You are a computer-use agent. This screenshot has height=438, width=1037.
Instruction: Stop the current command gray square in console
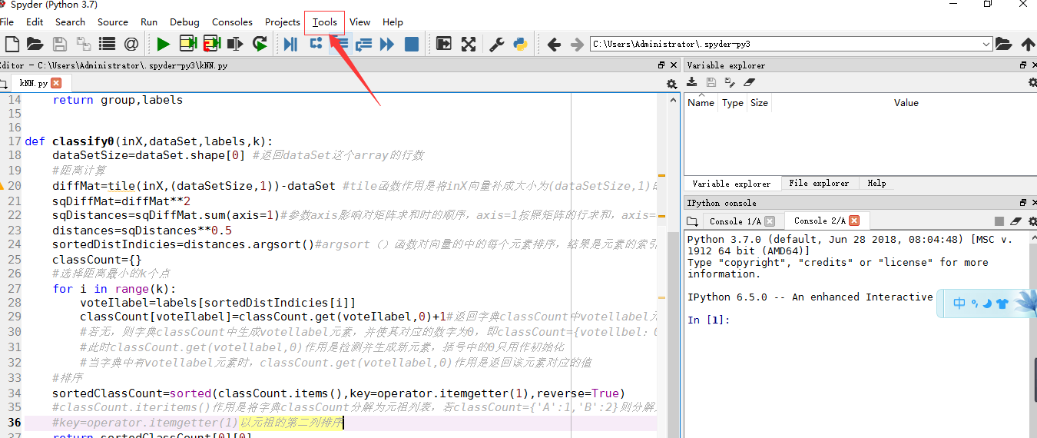pyautogui.click(x=999, y=221)
